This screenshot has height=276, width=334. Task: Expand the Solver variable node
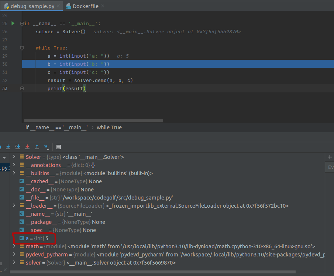[x=14, y=157]
